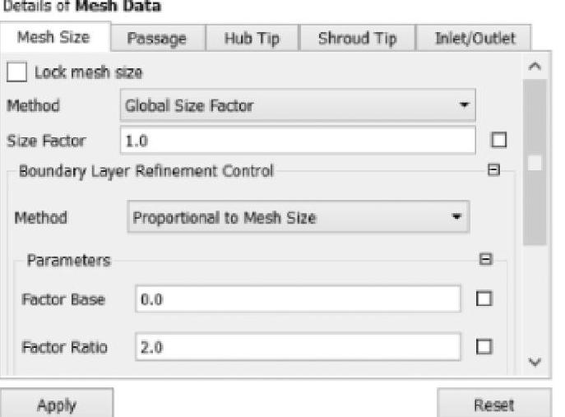Toggle the Factor Ratio parameter checkbox
The image size is (565, 417).
pos(484,347)
